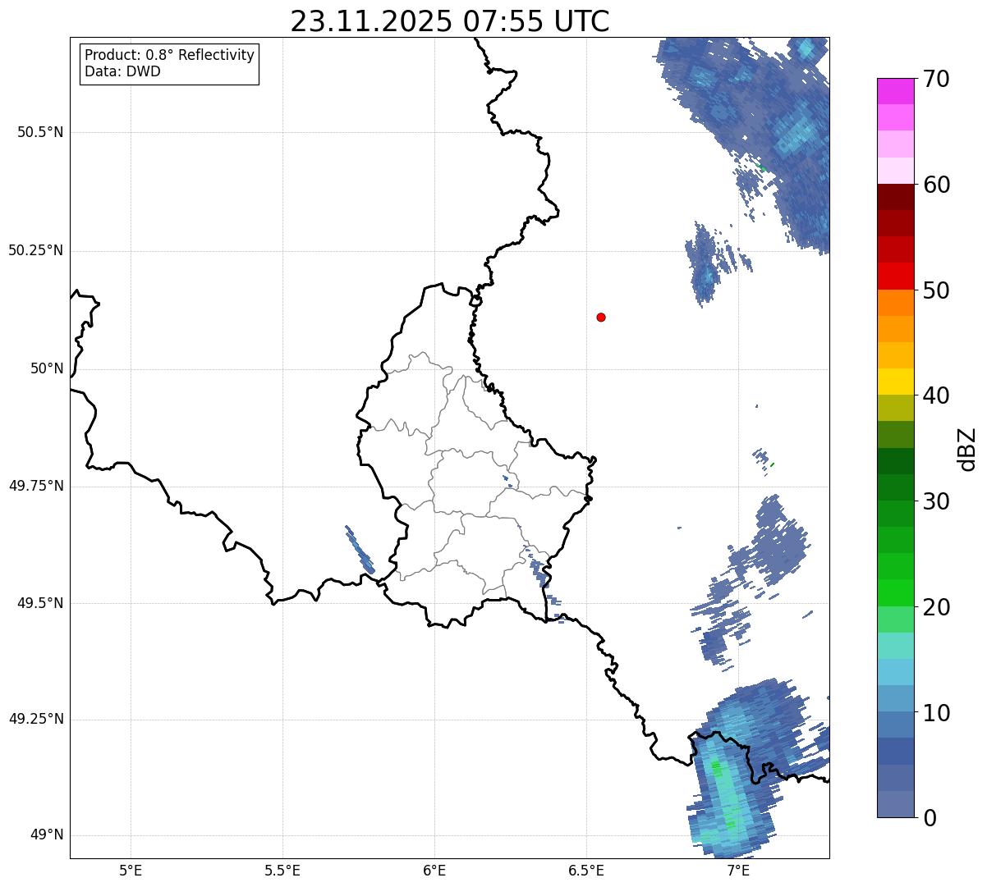Click the 5.5°E longitude label

click(x=282, y=870)
